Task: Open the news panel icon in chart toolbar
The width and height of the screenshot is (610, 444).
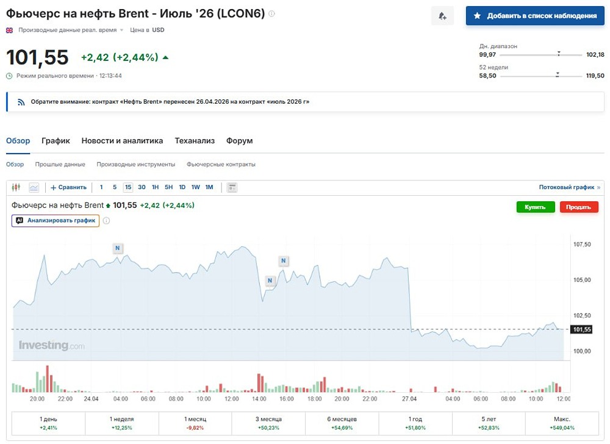Action: (232, 187)
